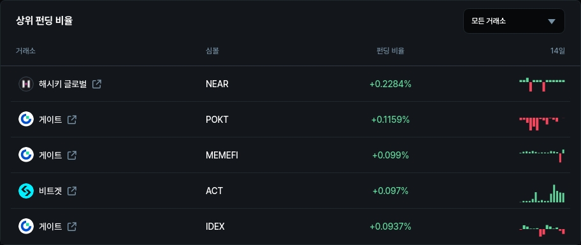The height and width of the screenshot is (245, 581).
Task: Click the dropdown arrow beside 모든 거래소
Action: tap(551, 22)
